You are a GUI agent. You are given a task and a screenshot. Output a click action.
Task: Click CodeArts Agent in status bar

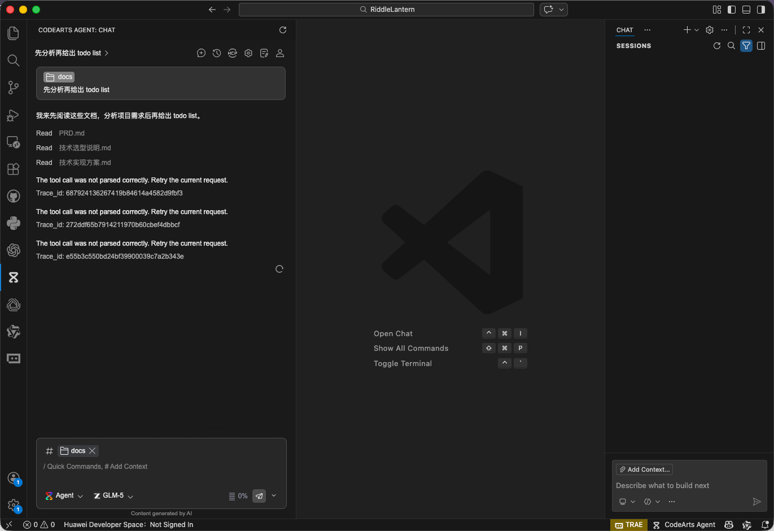[684, 525]
